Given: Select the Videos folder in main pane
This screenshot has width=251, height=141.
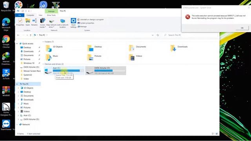Looking at the screenshot, I should pos(136,58).
